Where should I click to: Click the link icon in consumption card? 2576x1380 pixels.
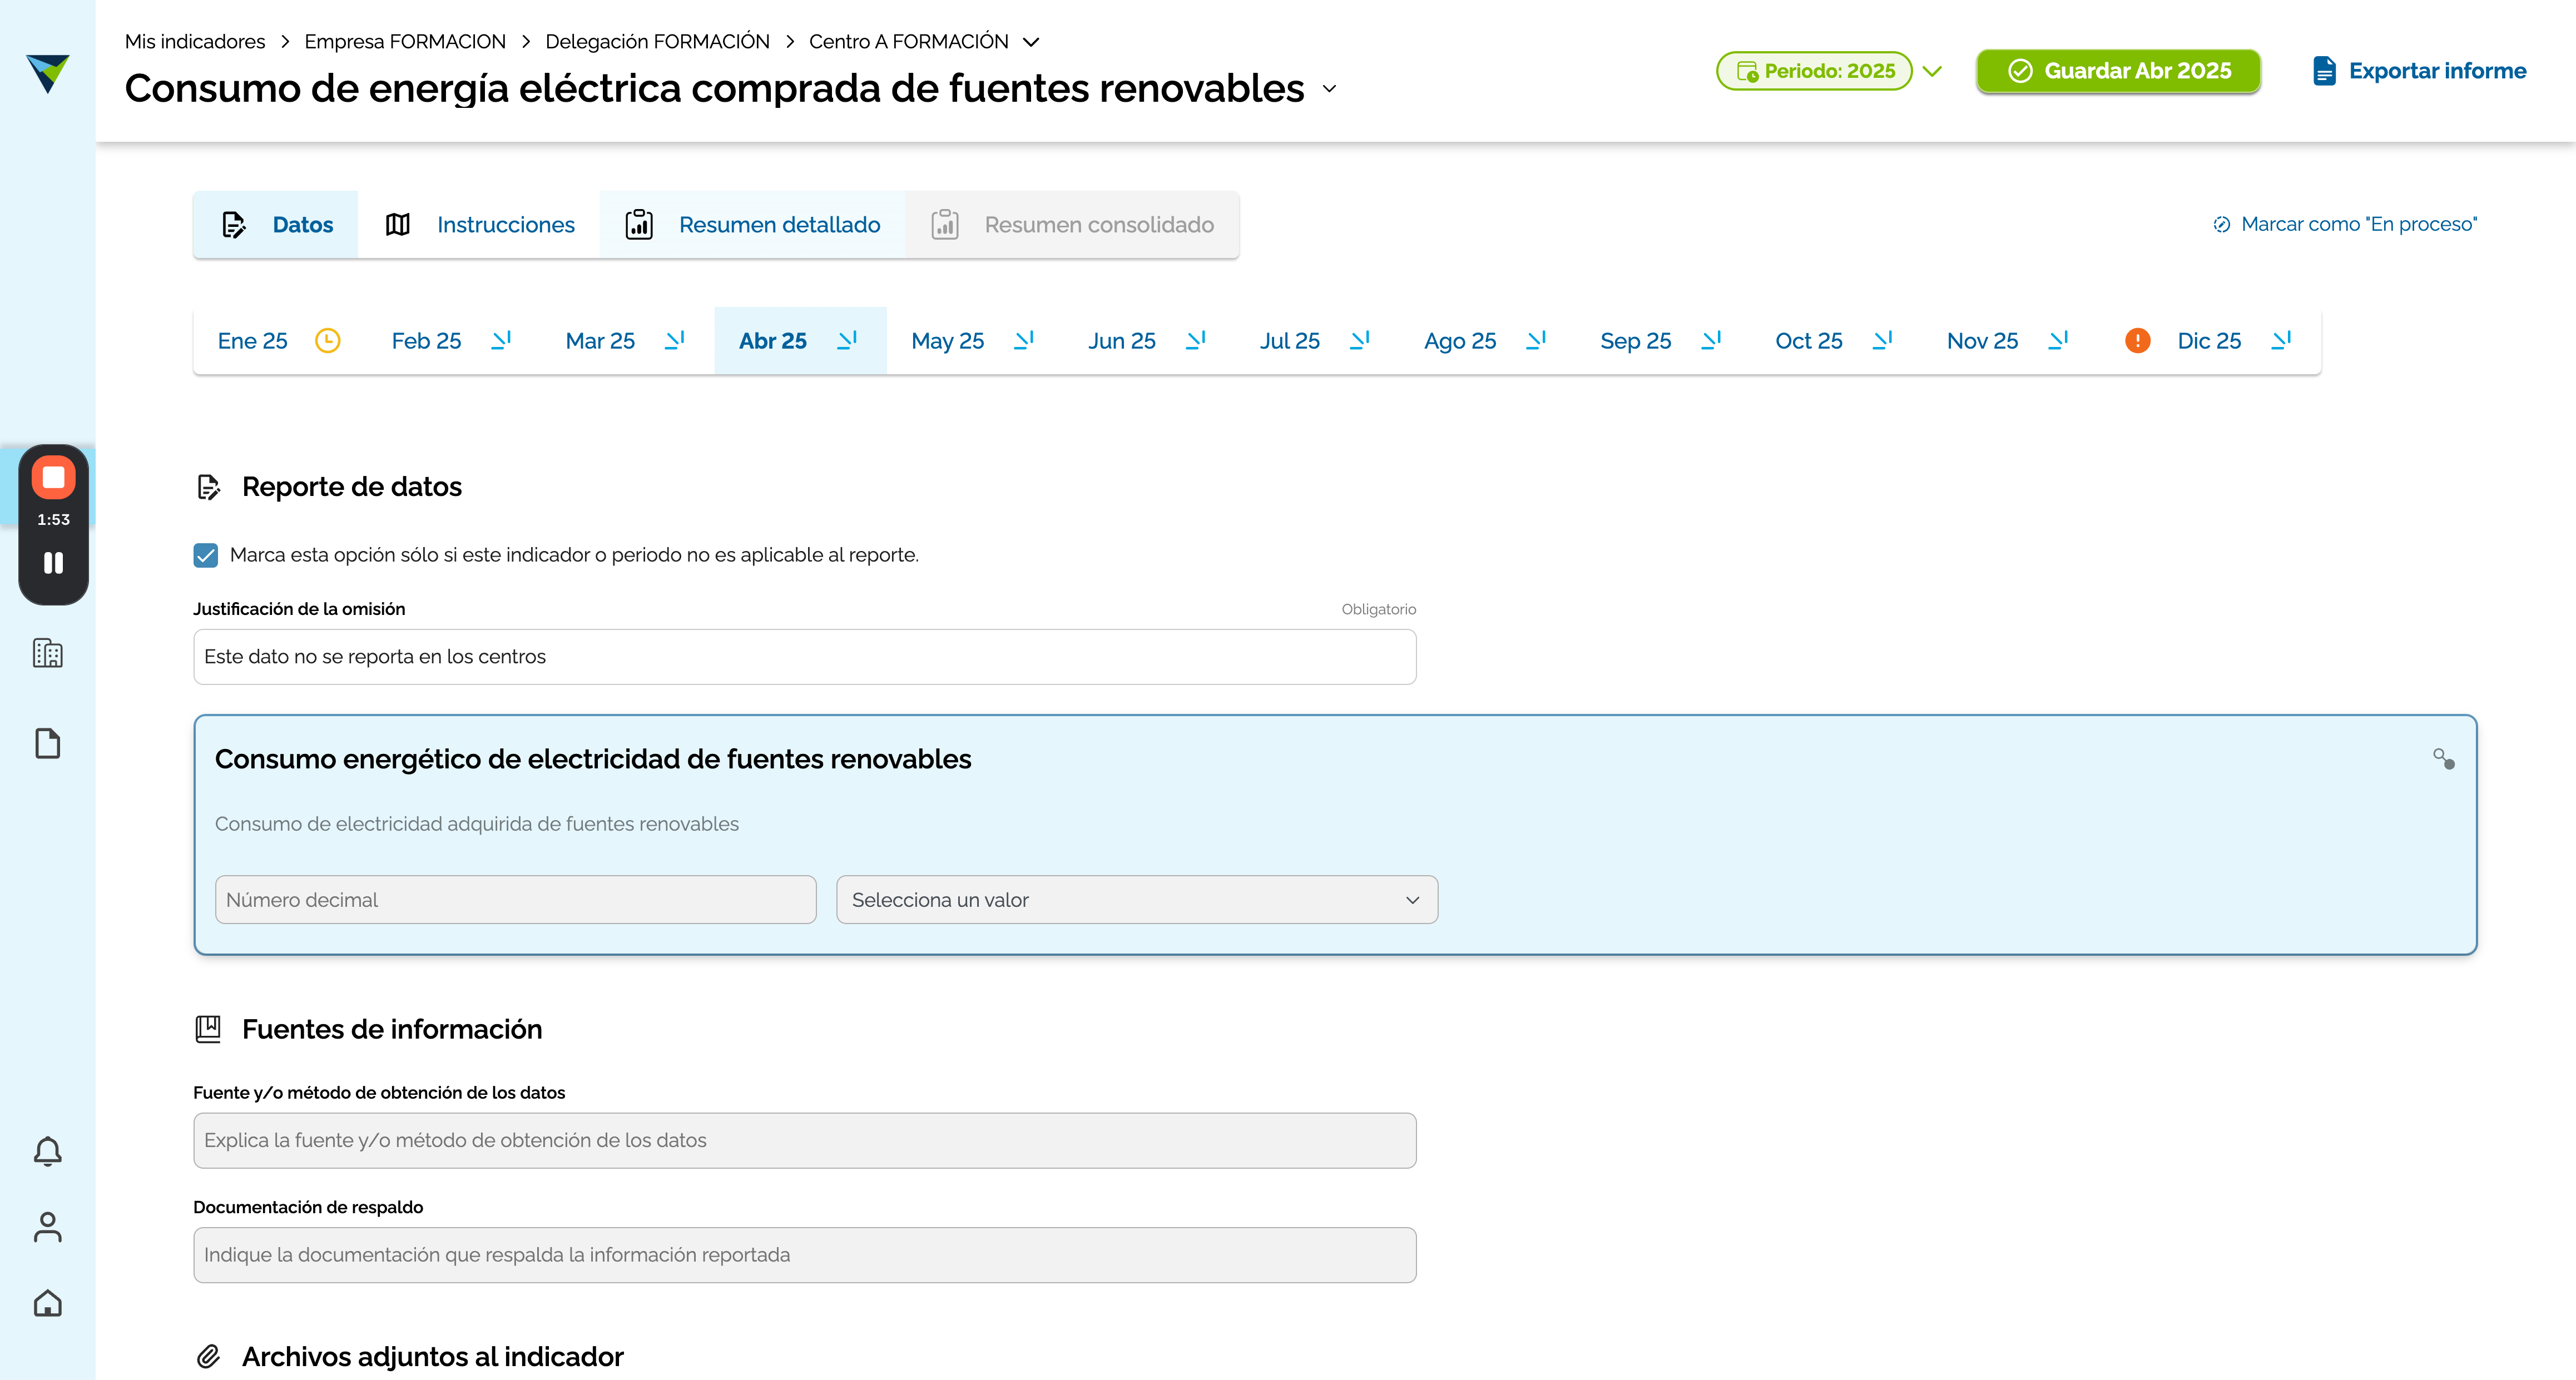(2443, 759)
